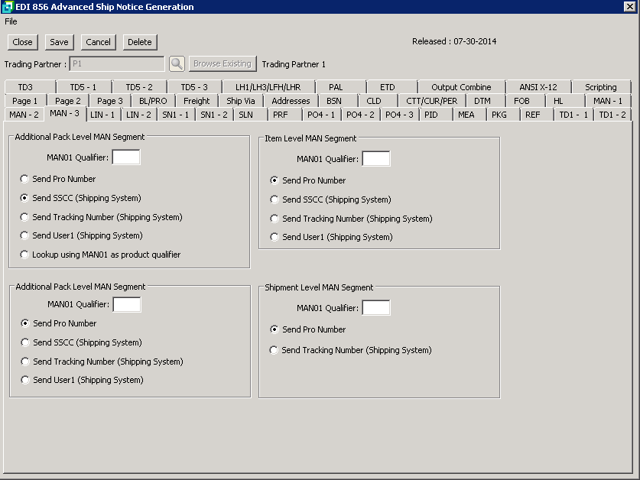Click the Delete button
640x480 pixels.
coord(139,42)
